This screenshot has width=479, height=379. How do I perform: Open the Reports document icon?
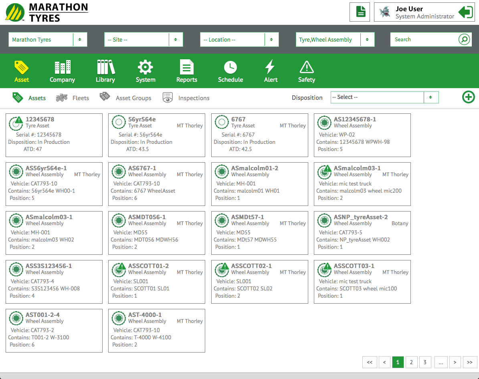(x=186, y=67)
